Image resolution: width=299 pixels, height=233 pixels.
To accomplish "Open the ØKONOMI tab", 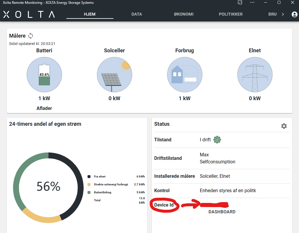I will coord(184,14).
